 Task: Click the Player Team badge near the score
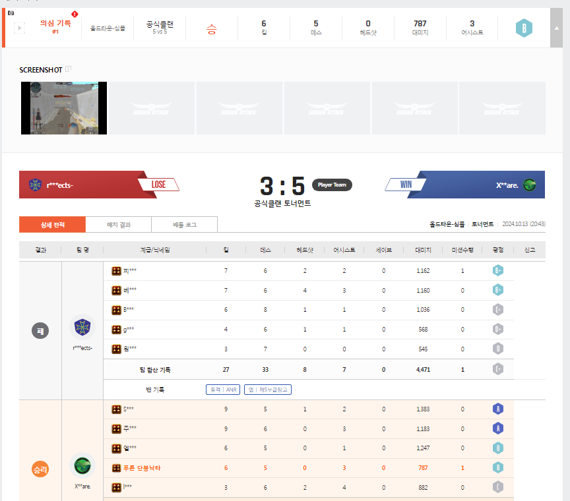(x=332, y=185)
